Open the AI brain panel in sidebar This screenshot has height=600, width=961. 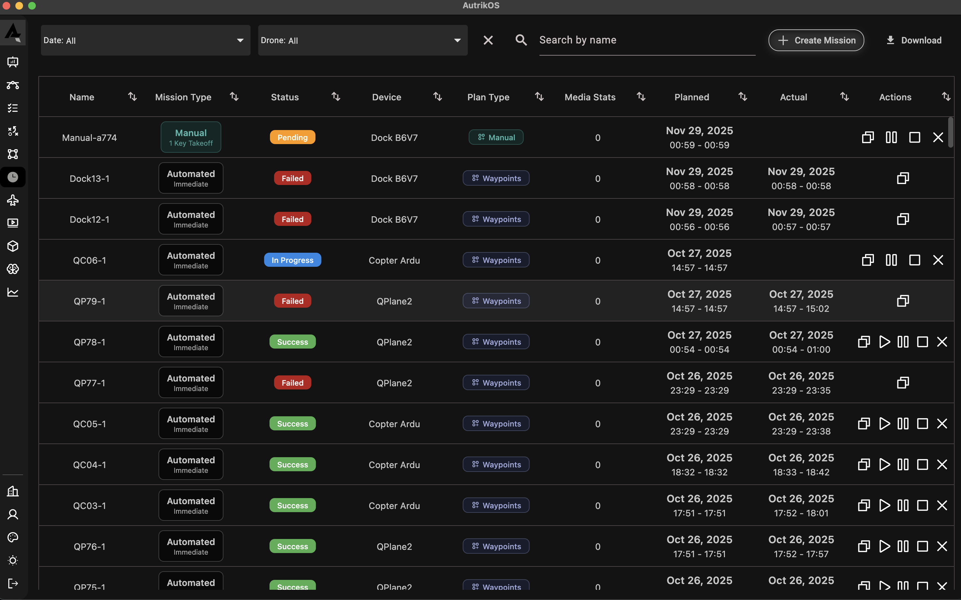pyautogui.click(x=13, y=269)
